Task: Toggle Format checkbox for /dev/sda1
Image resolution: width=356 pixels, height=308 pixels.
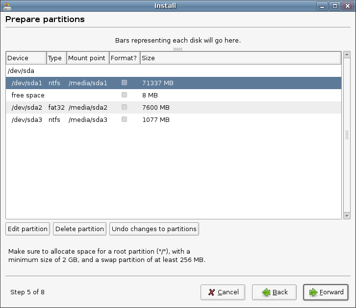Action: tap(125, 83)
